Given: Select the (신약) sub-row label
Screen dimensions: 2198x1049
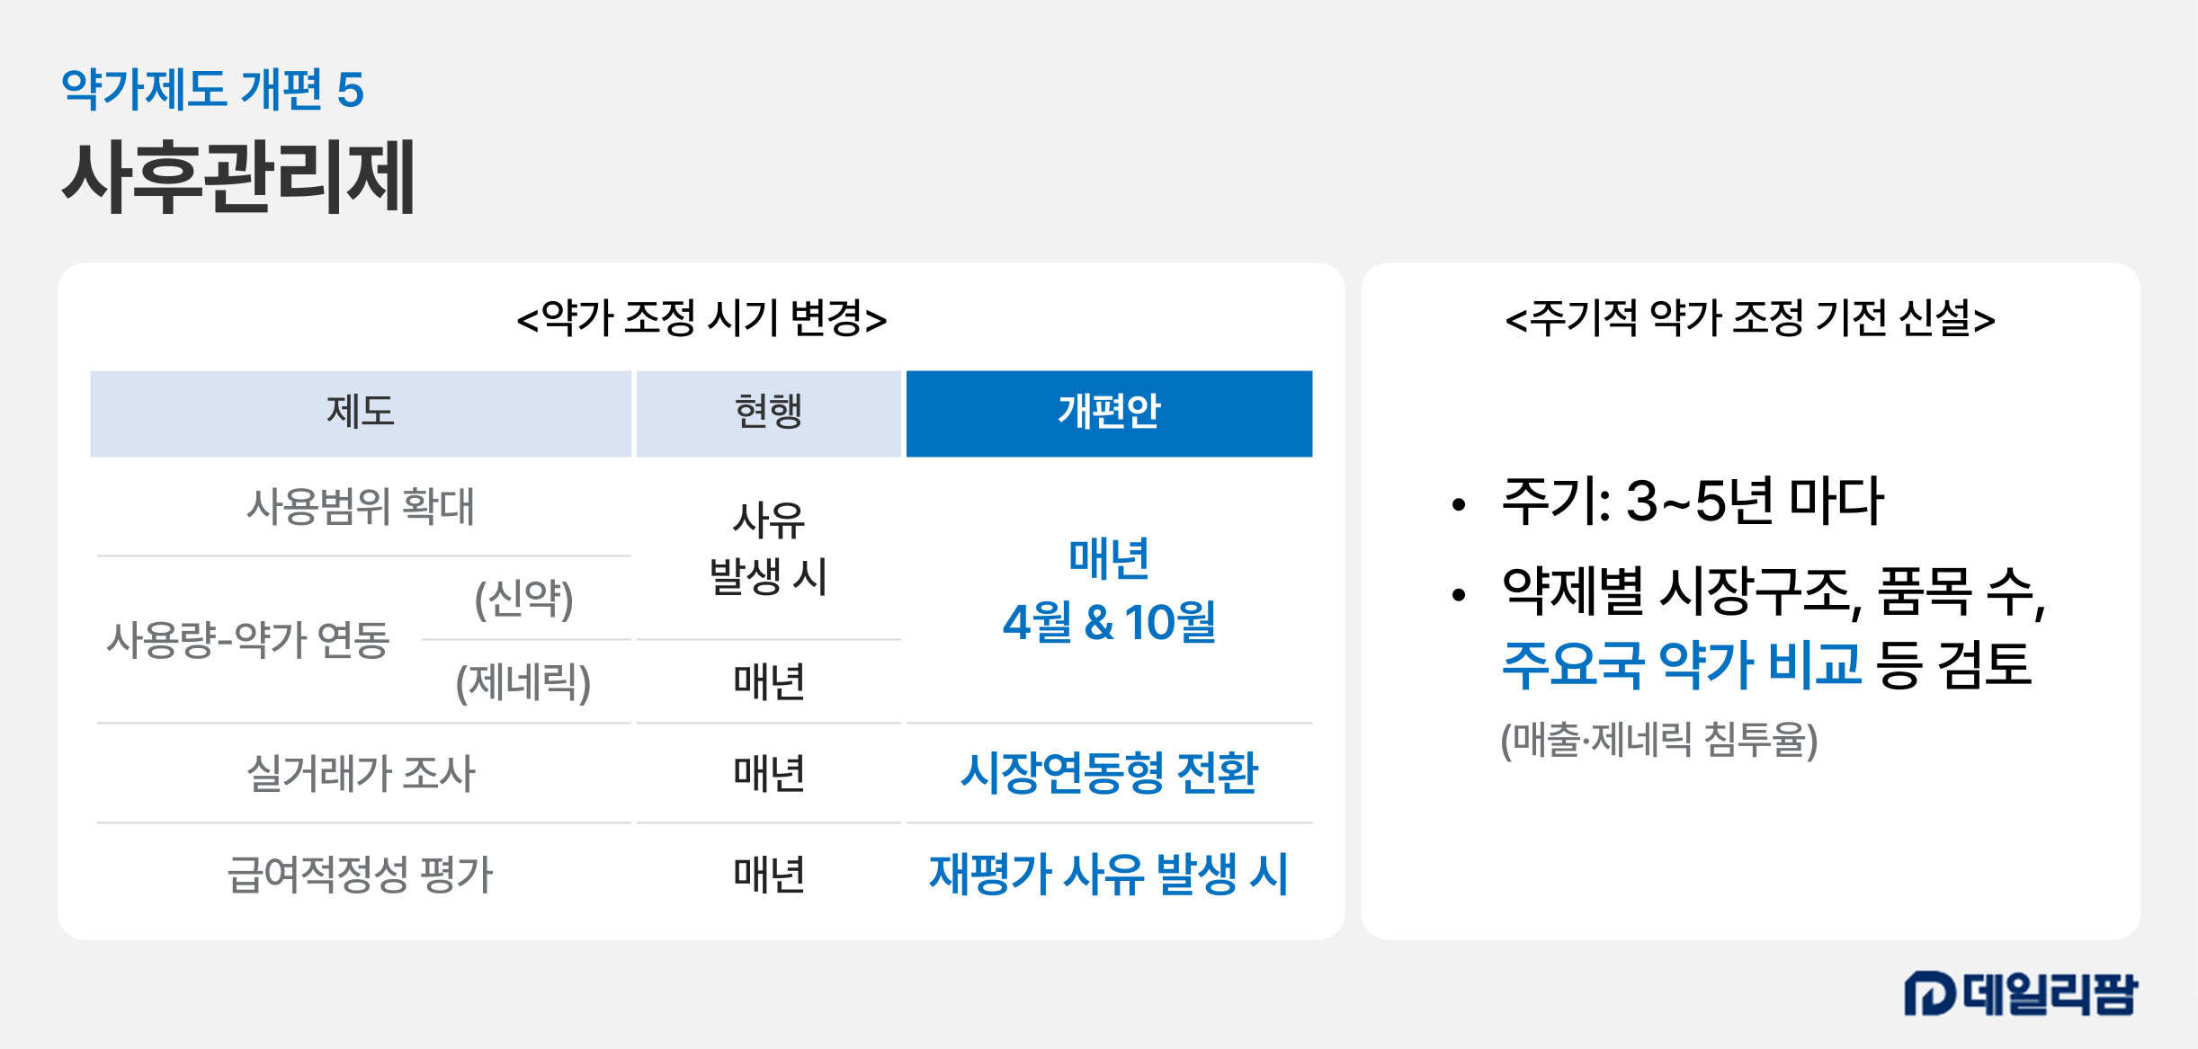Looking at the screenshot, I should [523, 599].
